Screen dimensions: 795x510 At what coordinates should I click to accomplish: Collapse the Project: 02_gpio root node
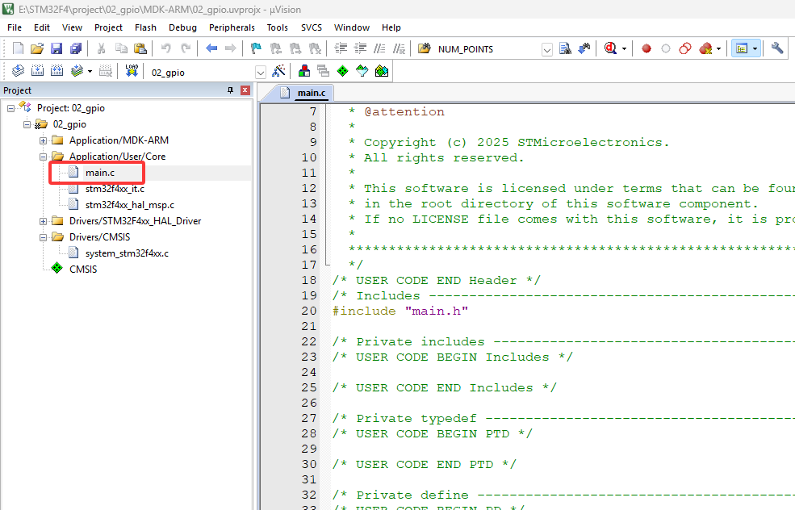tap(10, 108)
